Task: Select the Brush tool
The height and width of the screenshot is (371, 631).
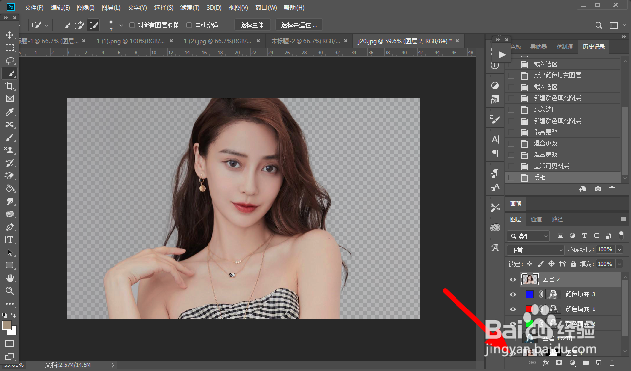Action: [9, 138]
